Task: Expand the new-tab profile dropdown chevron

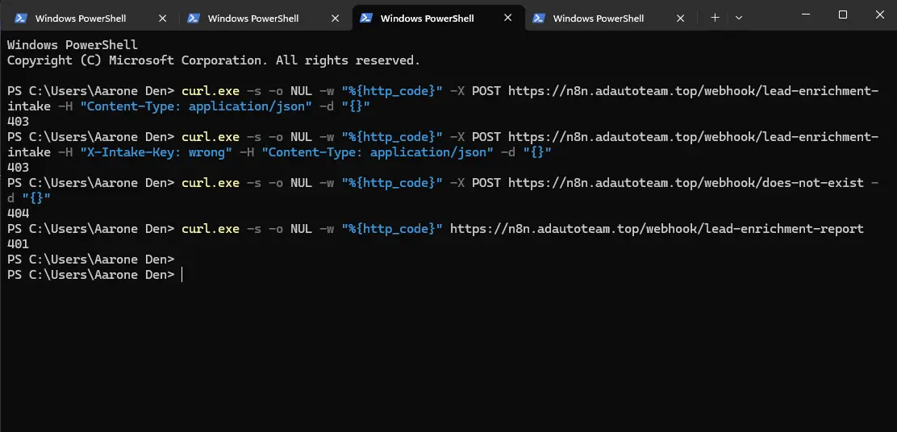Action: click(739, 18)
